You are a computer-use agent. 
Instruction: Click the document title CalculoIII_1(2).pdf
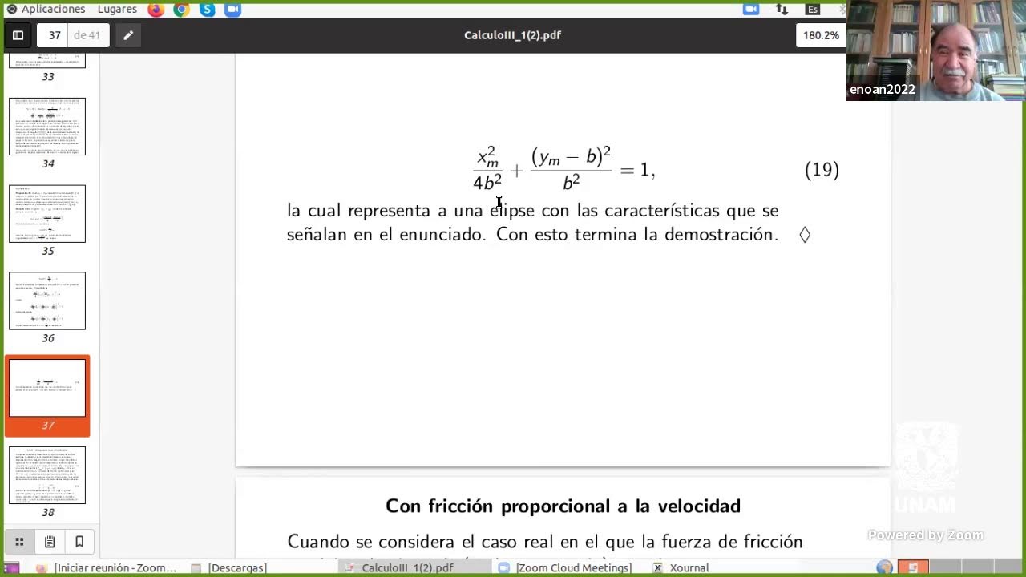(x=512, y=35)
